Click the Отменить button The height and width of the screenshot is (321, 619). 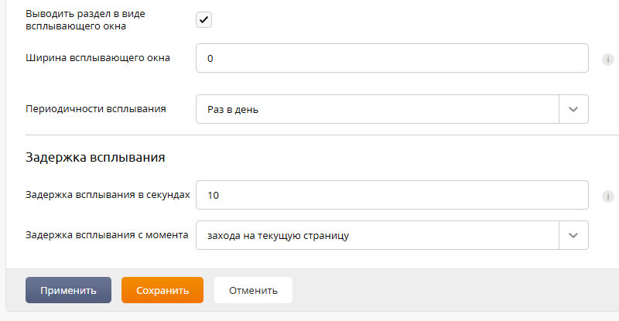click(x=253, y=290)
